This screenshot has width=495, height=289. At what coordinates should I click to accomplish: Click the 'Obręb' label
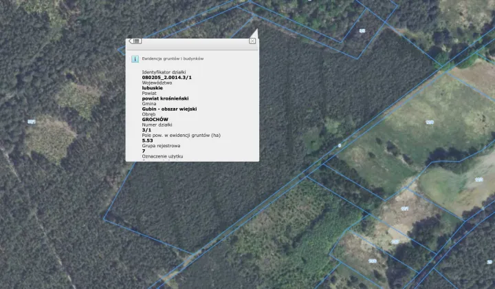tap(148, 114)
